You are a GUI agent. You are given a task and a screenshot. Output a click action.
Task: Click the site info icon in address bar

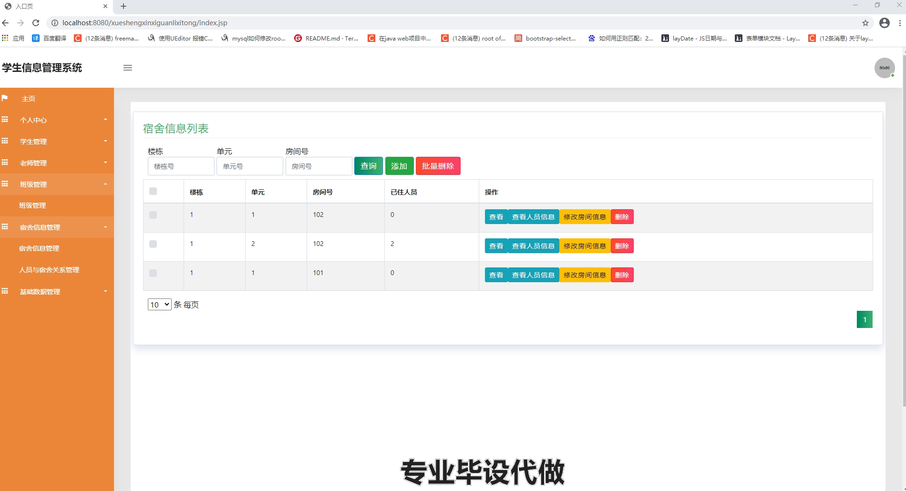click(x=54, y=23)
